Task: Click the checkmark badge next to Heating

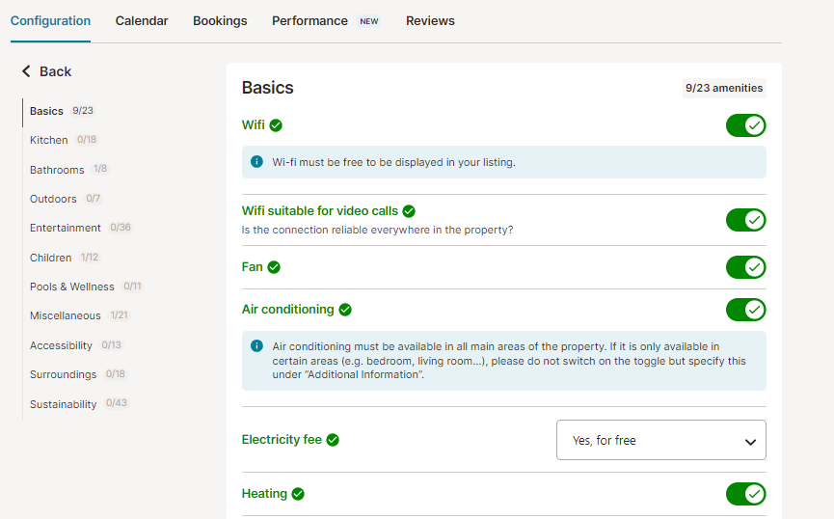Action: [x=298, y=494]
